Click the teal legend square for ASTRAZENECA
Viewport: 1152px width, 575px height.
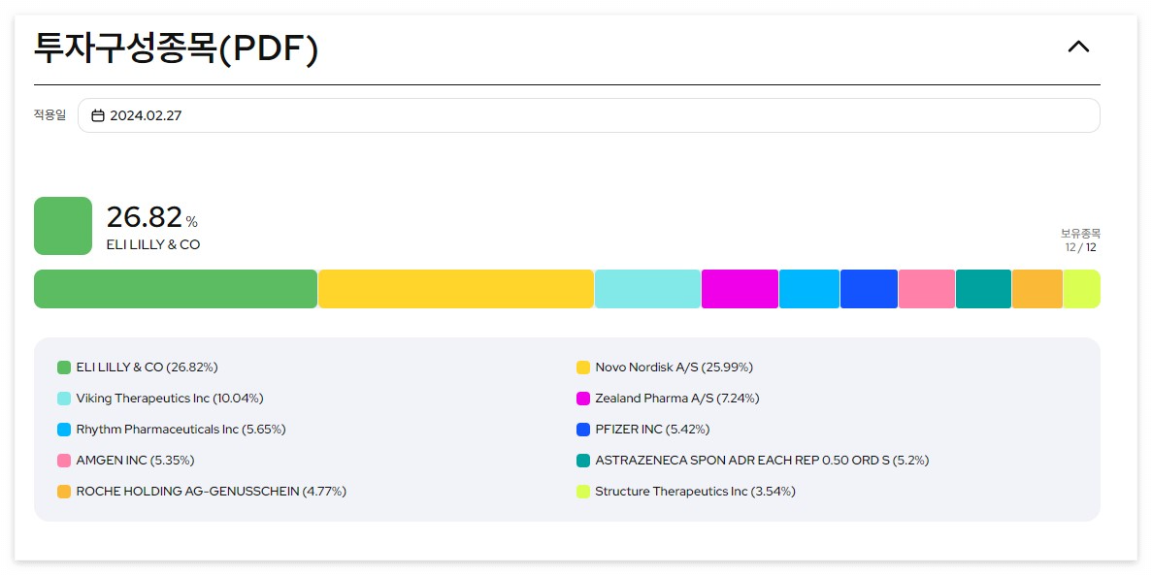(x=583, y=461)
